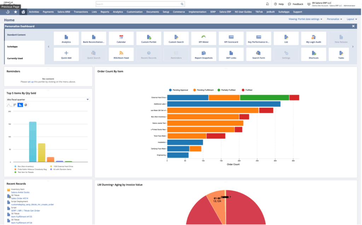Viewport: 362px width, 225px height.
Task: Click the Home icon in navigation bar
Action: (x=23, y=12)
